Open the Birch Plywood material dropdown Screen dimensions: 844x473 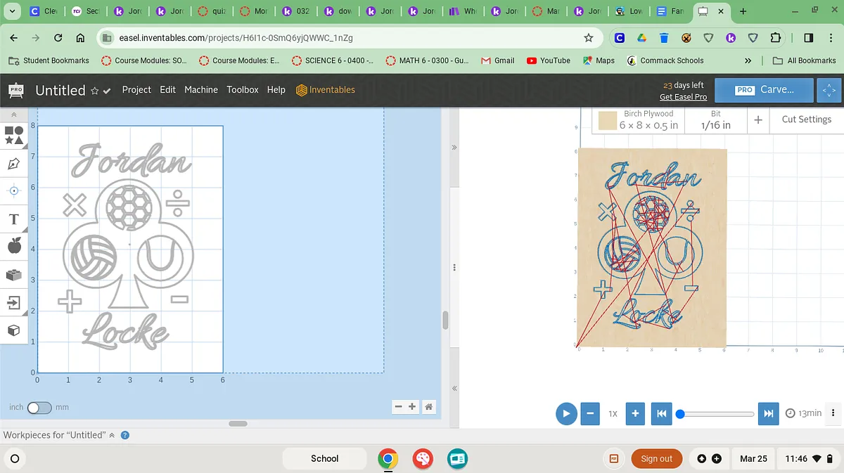[x=639, y=119]
